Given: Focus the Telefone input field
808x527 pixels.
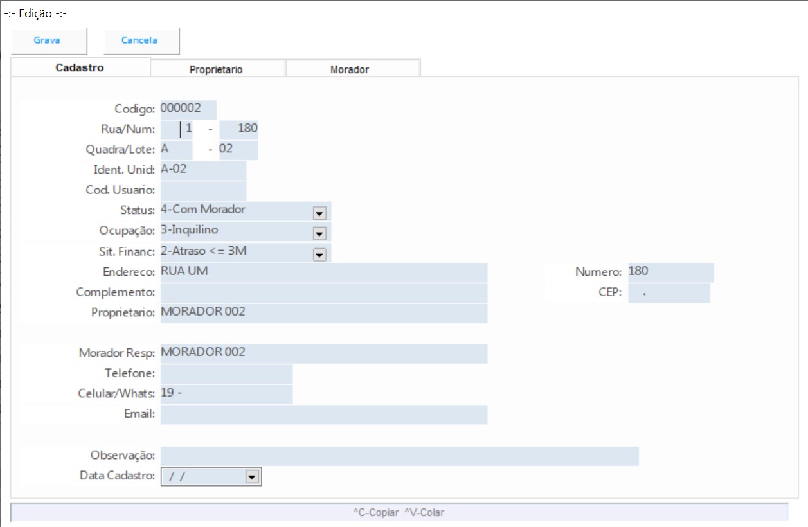Looking at the screenshot, I should tap(226, 373).
